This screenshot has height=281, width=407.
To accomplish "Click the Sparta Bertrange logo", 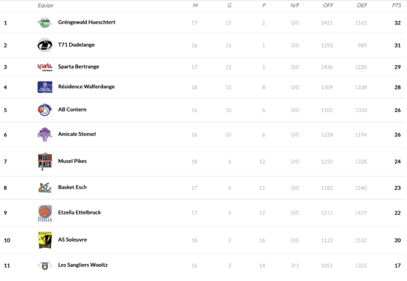I will (45, 67).
